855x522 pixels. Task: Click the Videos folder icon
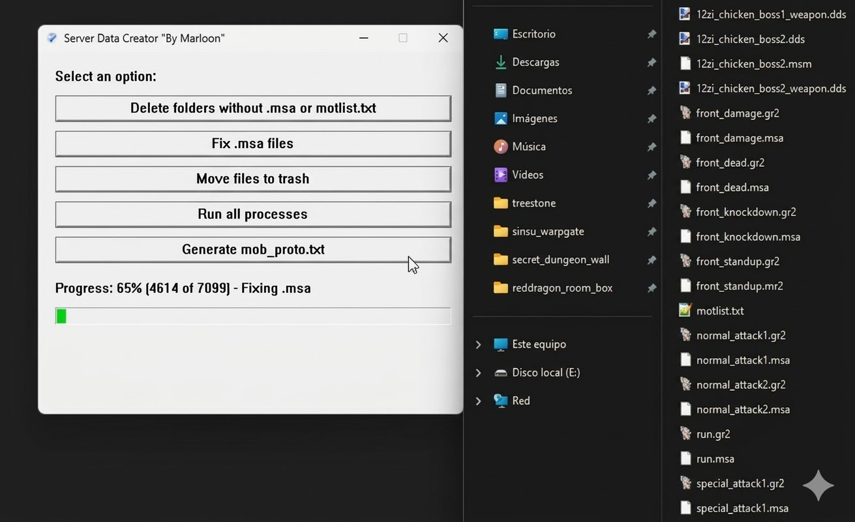tap(500, 175)
